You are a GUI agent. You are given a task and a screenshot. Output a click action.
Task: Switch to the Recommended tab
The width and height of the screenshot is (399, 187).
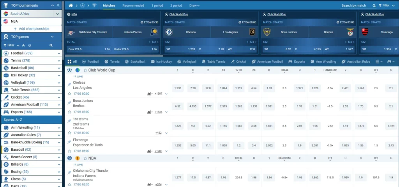pyautogui.click(x=134, y=5)
